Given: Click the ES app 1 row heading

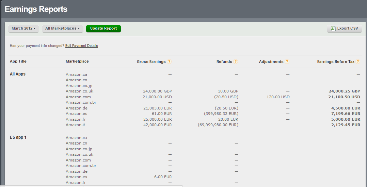Looking at the screenshot, I should coord(18,137).
